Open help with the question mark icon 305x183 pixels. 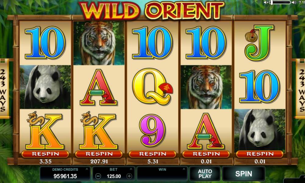pos(300,2)
